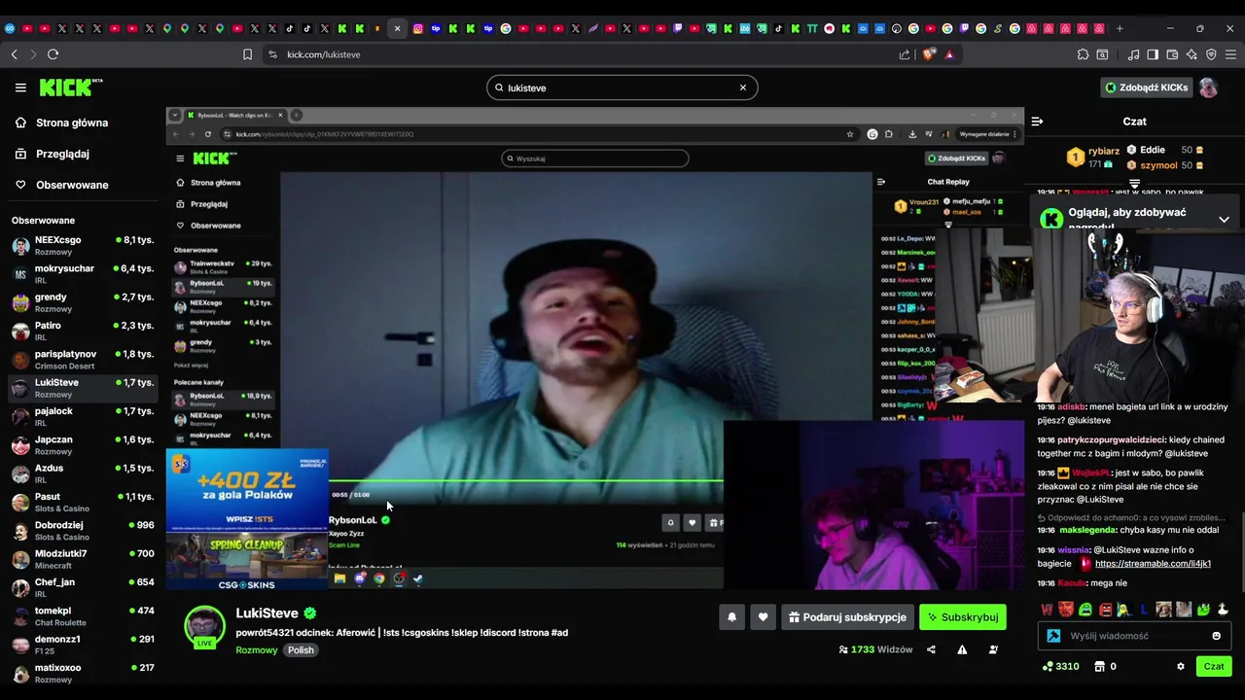Viewport: 1245px width, 700px height.
Task: Open matixoxoo channel in the followed list
Action: (83, 673)
